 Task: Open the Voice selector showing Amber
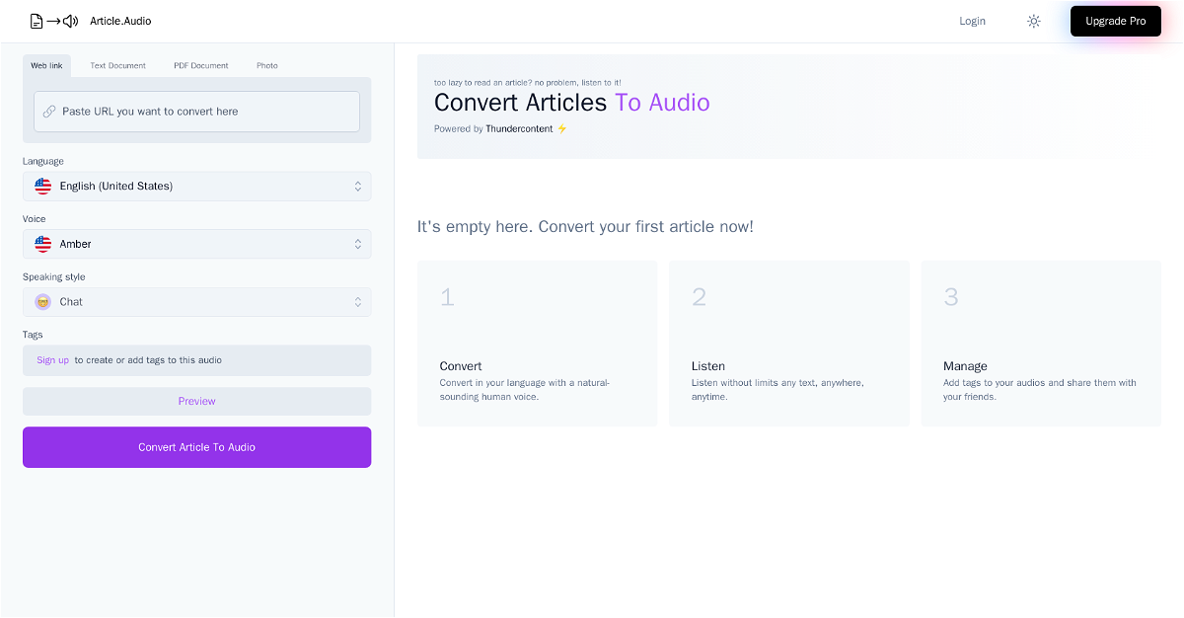tap(197, 244)
